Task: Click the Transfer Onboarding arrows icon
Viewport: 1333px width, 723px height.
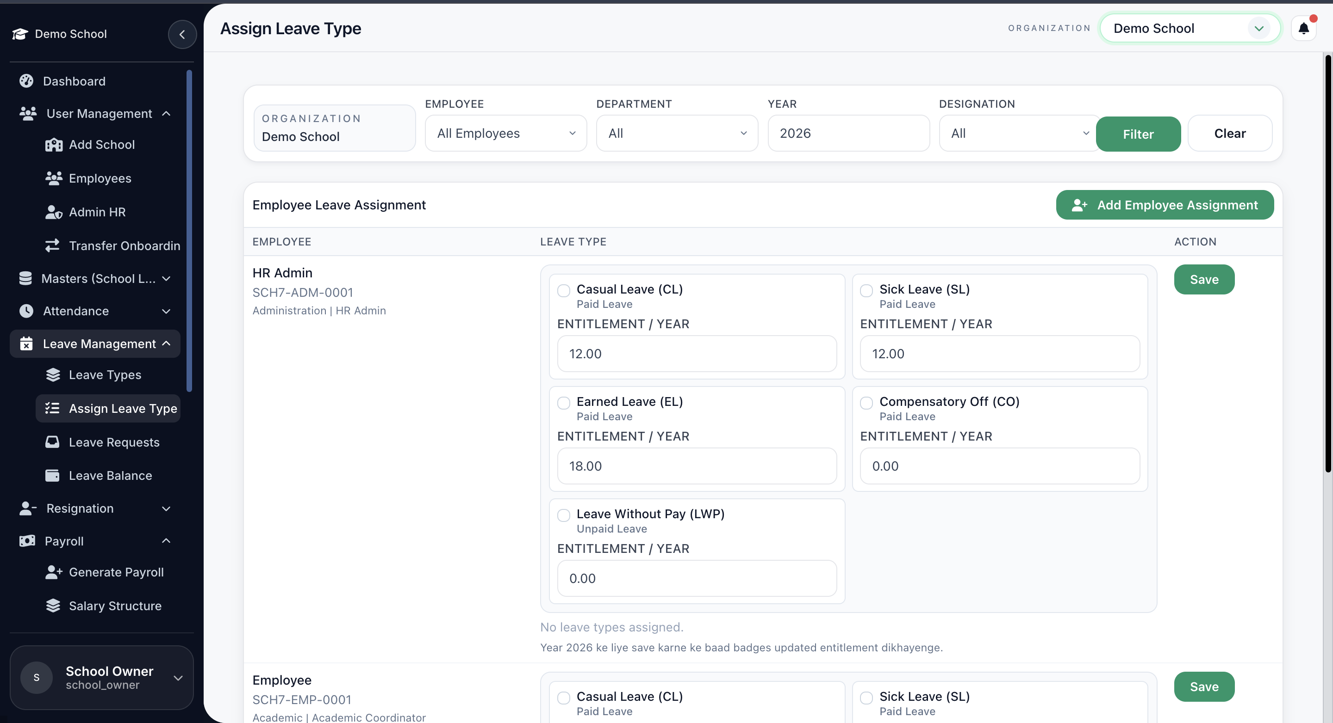Action: click(52, 245)
